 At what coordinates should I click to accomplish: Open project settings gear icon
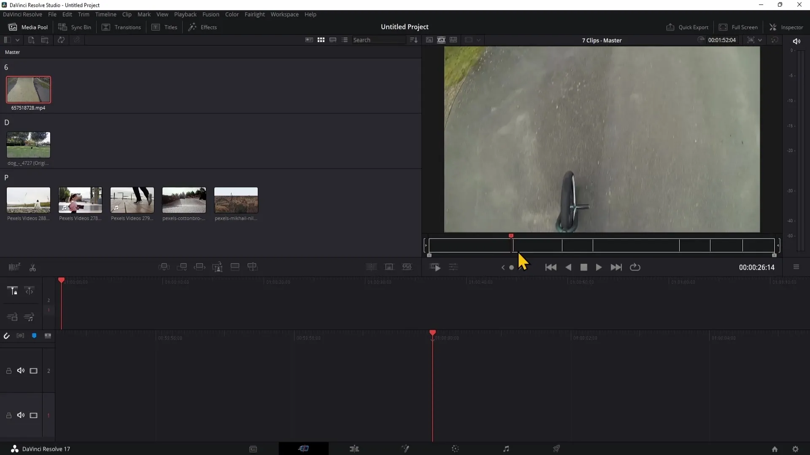click(x=795, y=449)
